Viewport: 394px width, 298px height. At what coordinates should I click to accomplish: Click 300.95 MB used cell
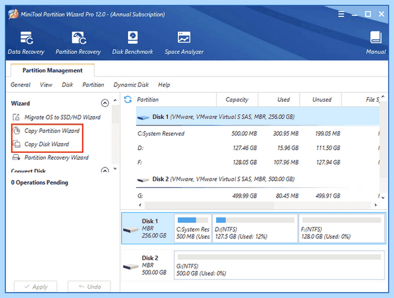coord(286,134)
